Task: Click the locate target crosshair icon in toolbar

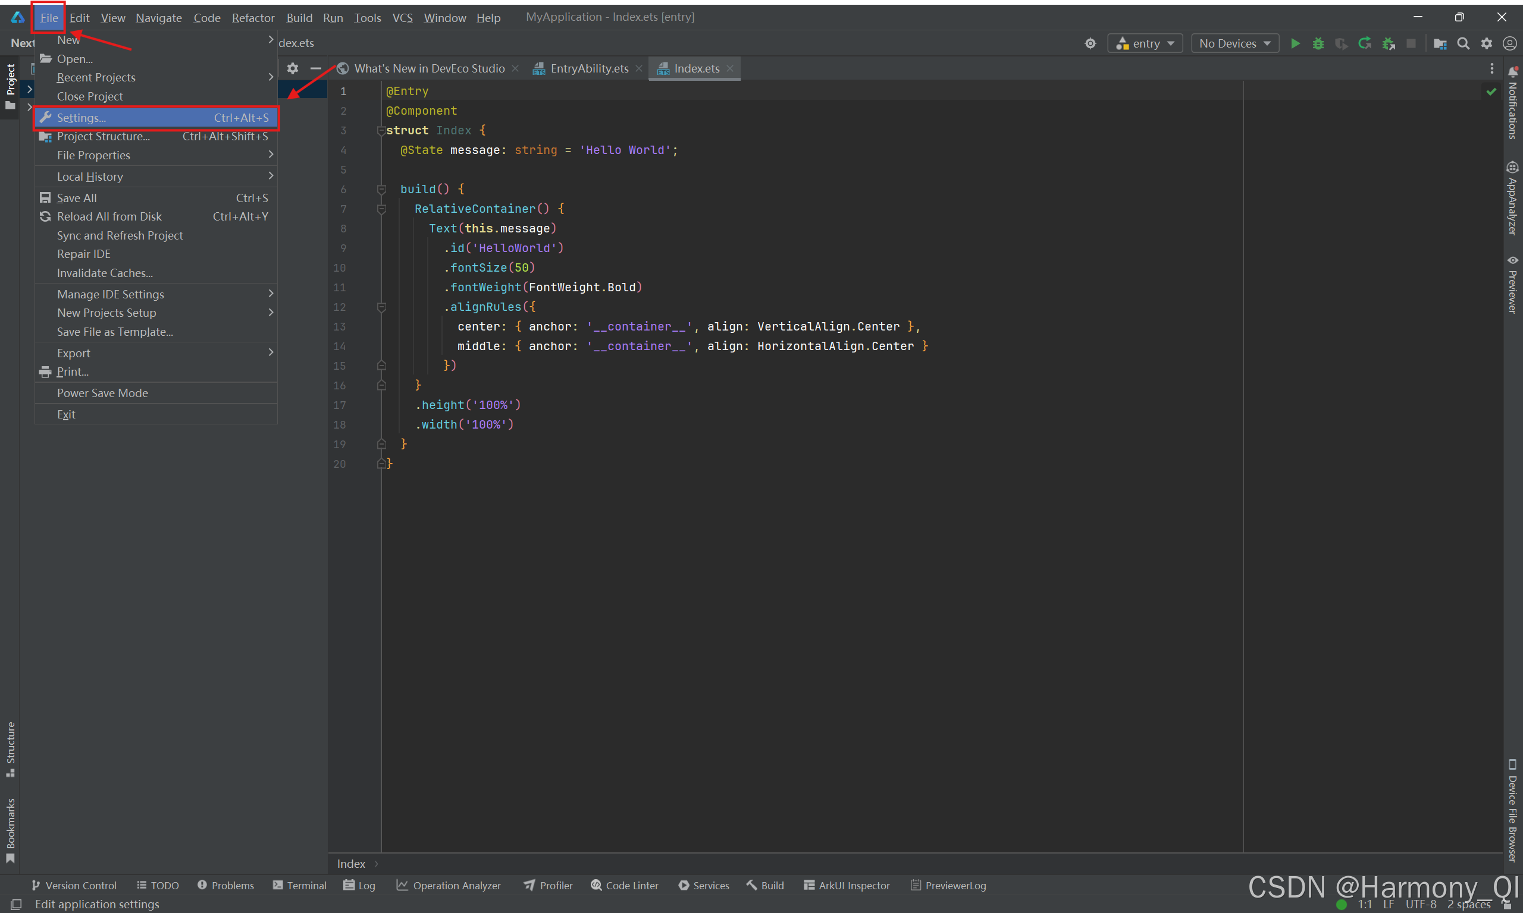Action: point(1090,43)
